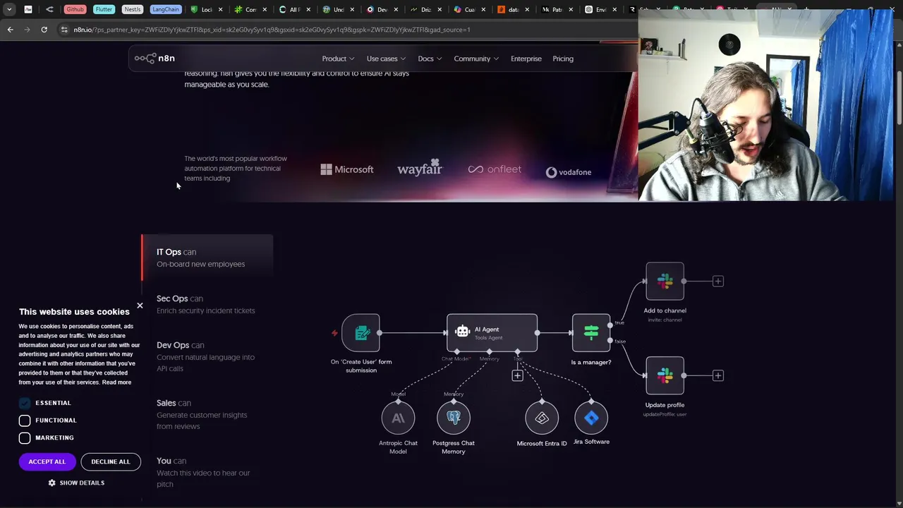Select the 'Sales can' use case tab
Viewport: 903px width, 508px height.
pos(207,414)
